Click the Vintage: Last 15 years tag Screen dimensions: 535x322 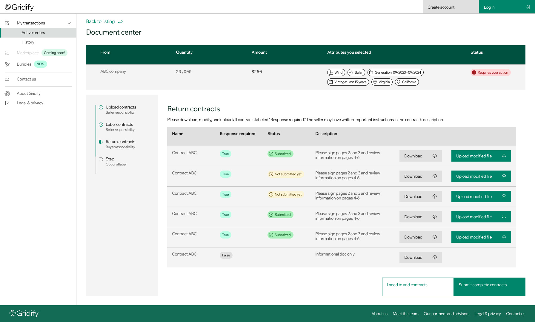[348, 82]
